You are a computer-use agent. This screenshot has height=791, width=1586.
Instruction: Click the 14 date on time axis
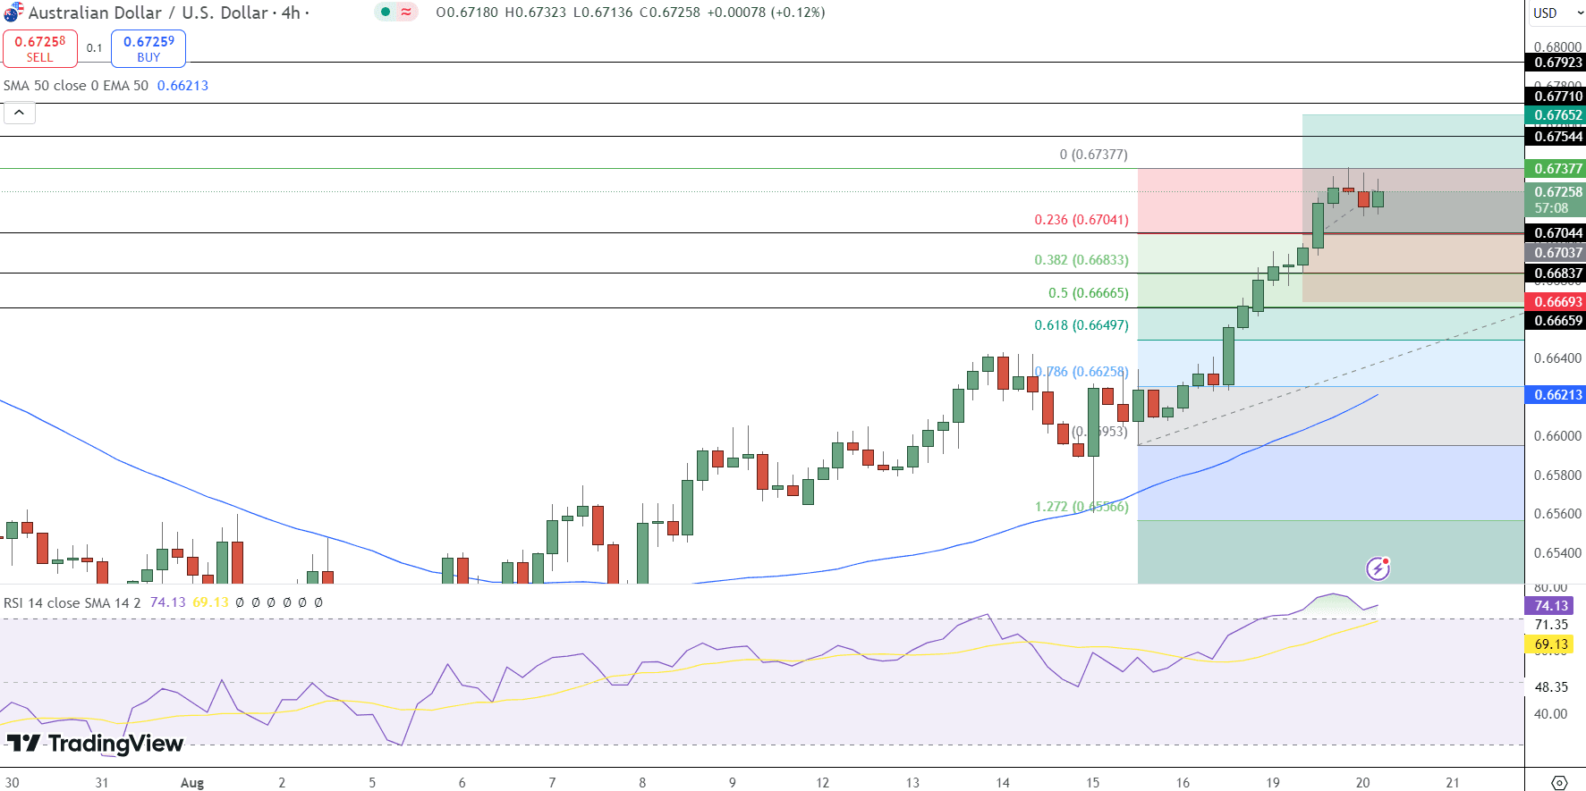pos(1003,783)
